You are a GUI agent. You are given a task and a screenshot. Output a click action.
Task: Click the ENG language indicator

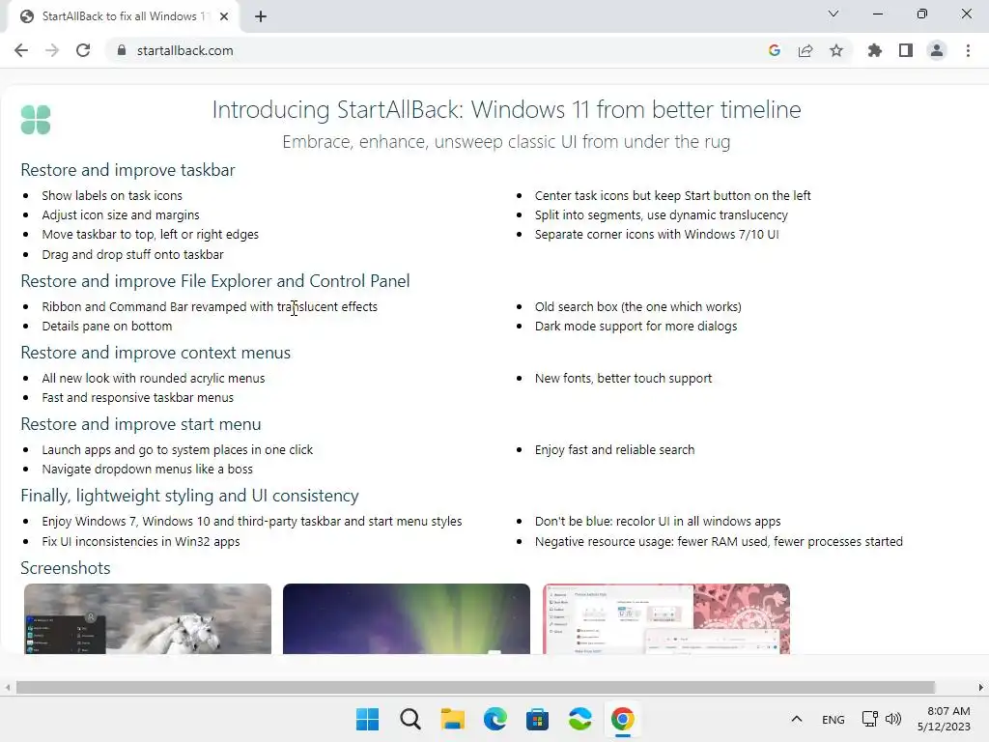pyautogui.click(x=834, y=719)
